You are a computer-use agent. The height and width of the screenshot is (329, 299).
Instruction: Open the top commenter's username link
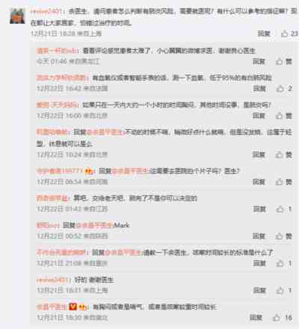[x=46, y=11]
